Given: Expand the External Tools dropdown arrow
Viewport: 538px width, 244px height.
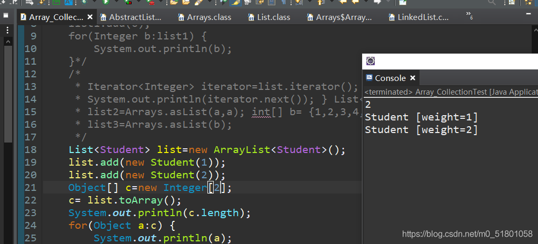Looking at the screenshot, I should tap(161, 2).
